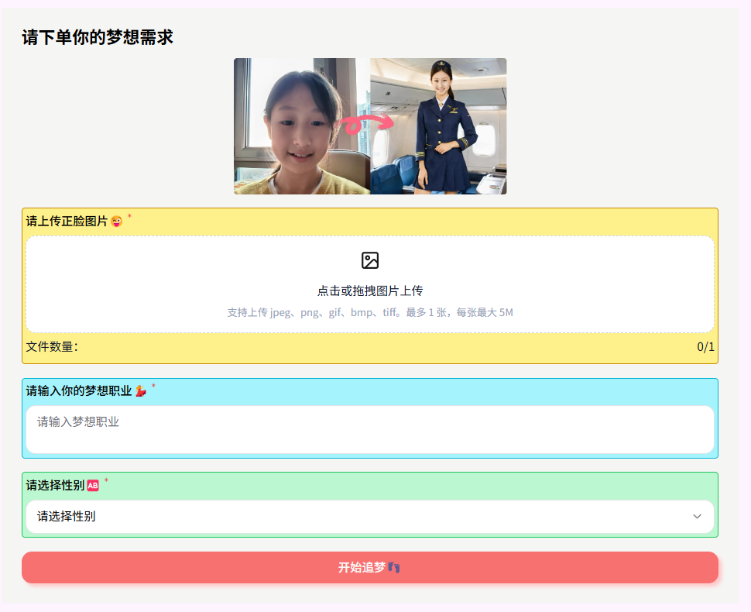This screenshot has height=612, width=751.
Task: Click the dancer emoji beside the career label
Action: pos(141,391)
